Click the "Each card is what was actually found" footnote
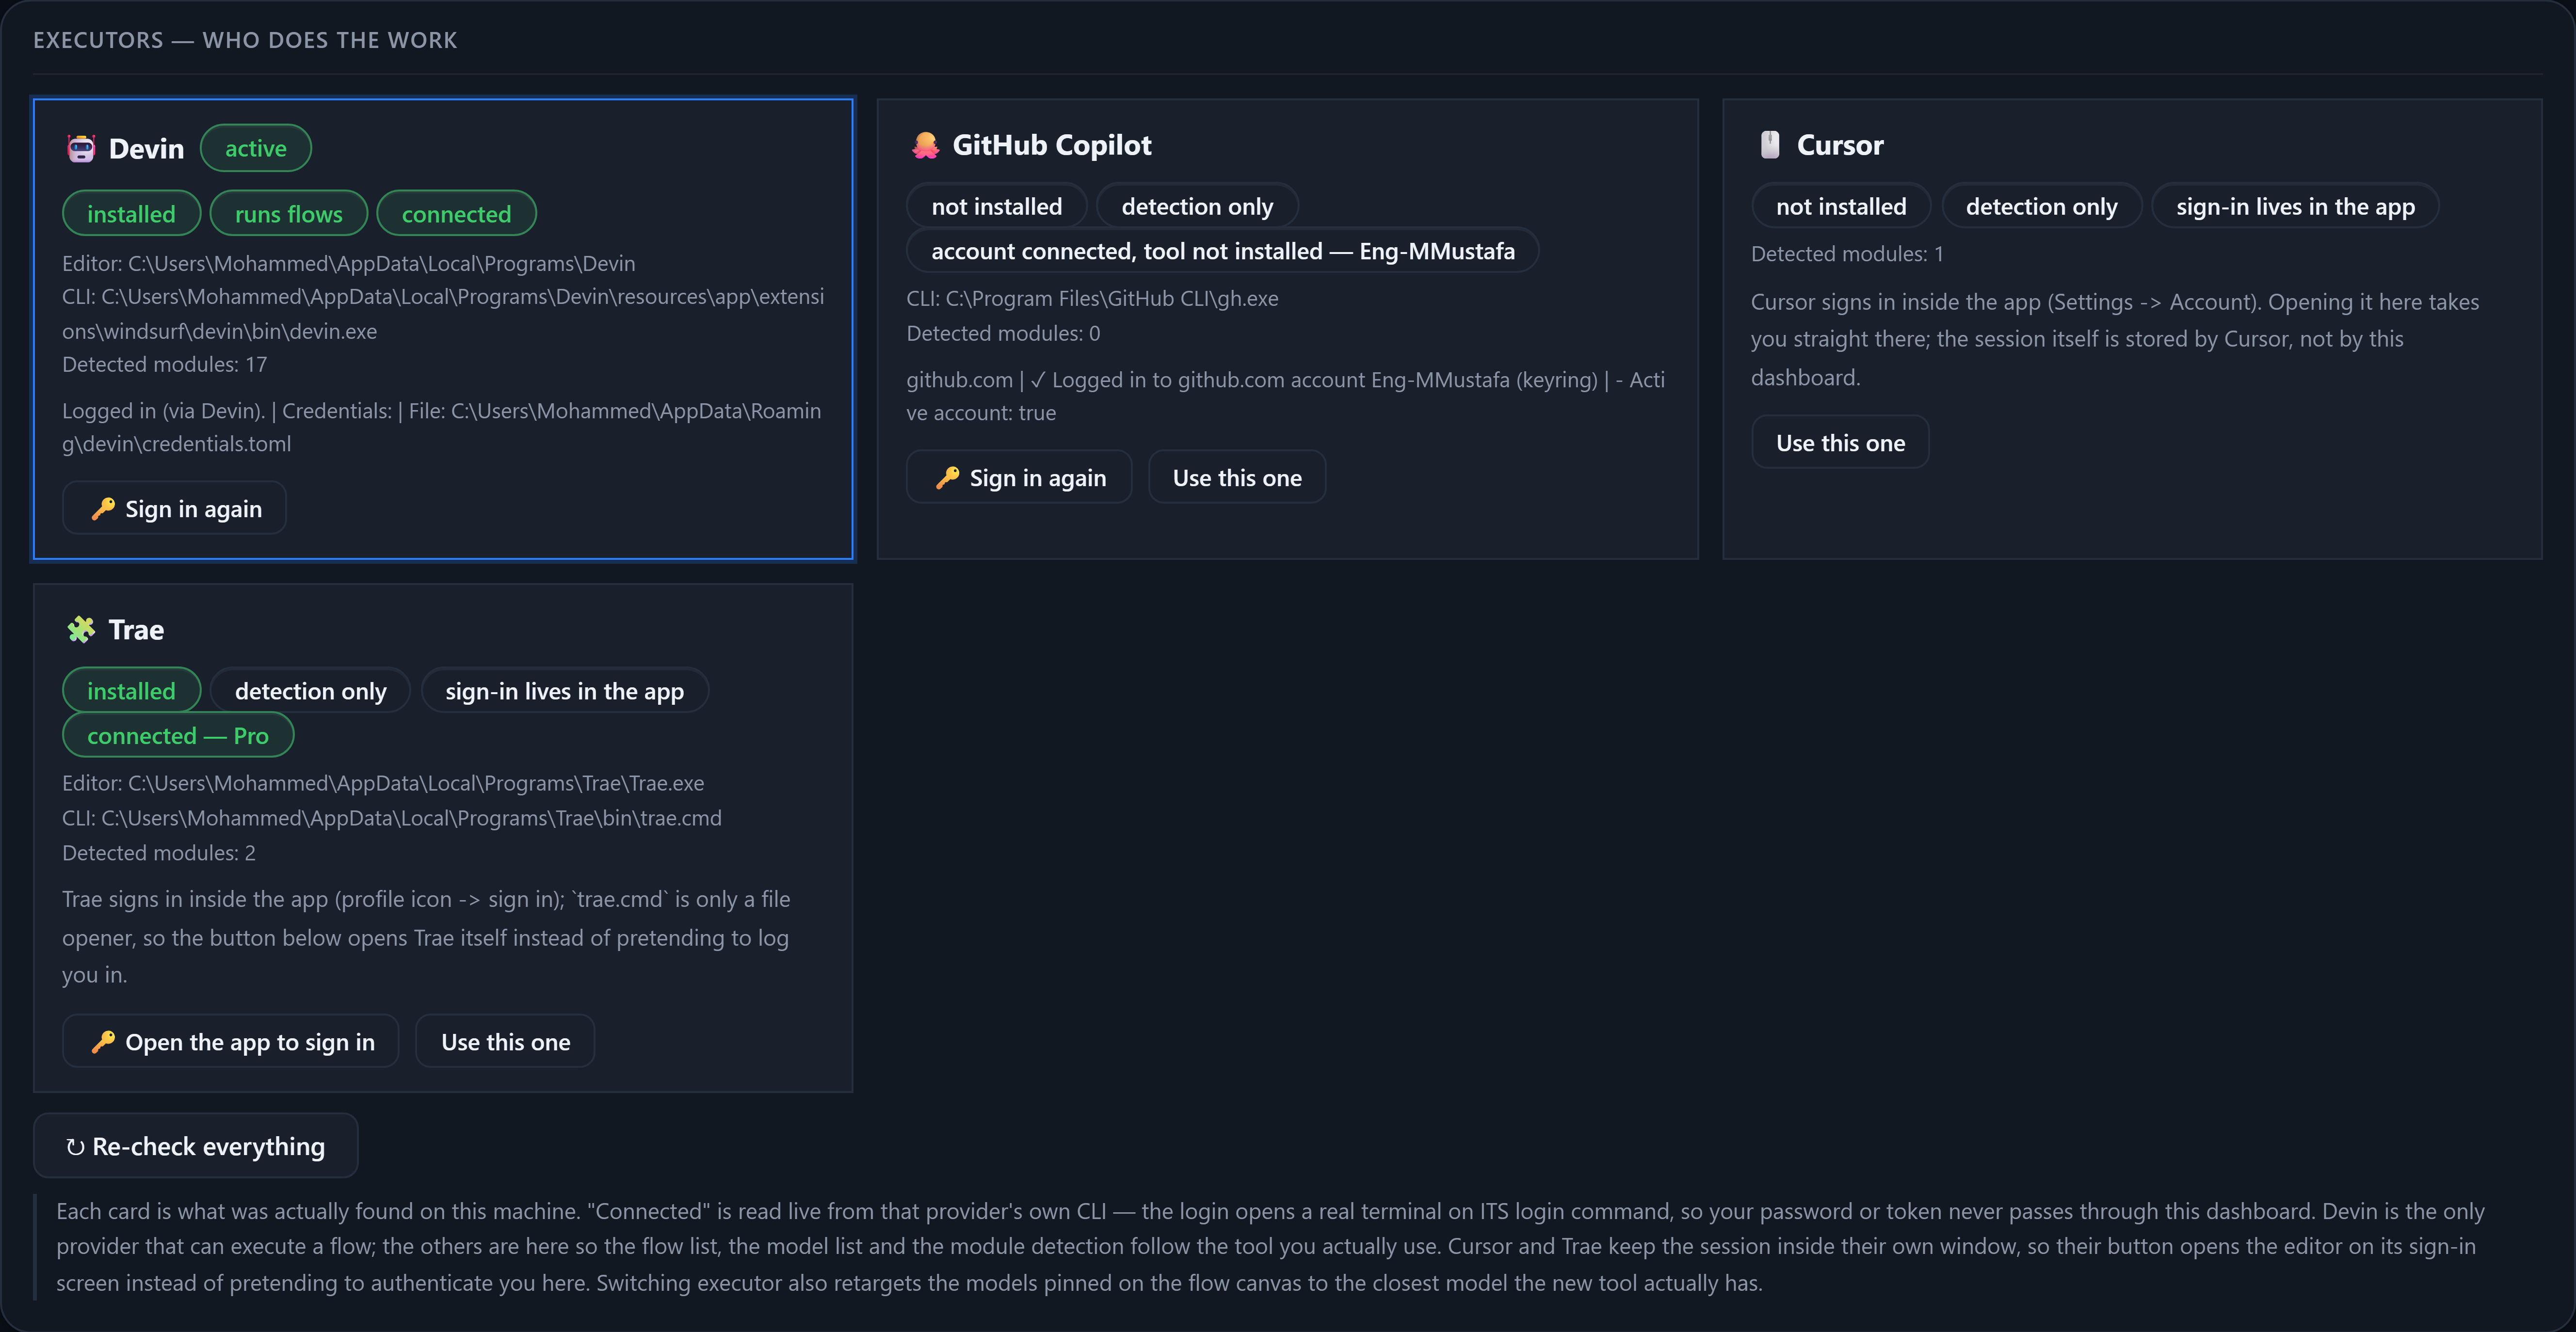 (x=1270, y=1246)
